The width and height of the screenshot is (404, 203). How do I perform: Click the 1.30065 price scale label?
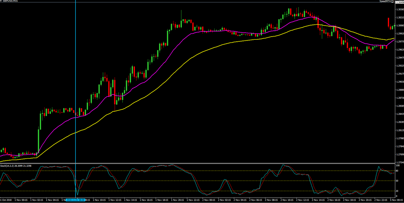click(400, 26)
